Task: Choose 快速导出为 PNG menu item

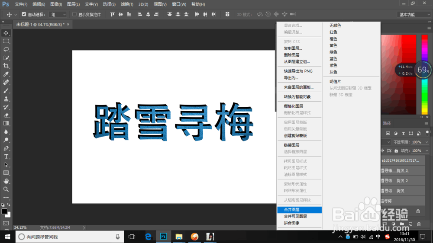Action: 299,71
